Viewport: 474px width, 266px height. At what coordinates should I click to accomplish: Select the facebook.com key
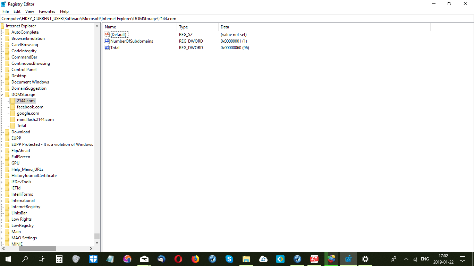click(x=30, y=107)
